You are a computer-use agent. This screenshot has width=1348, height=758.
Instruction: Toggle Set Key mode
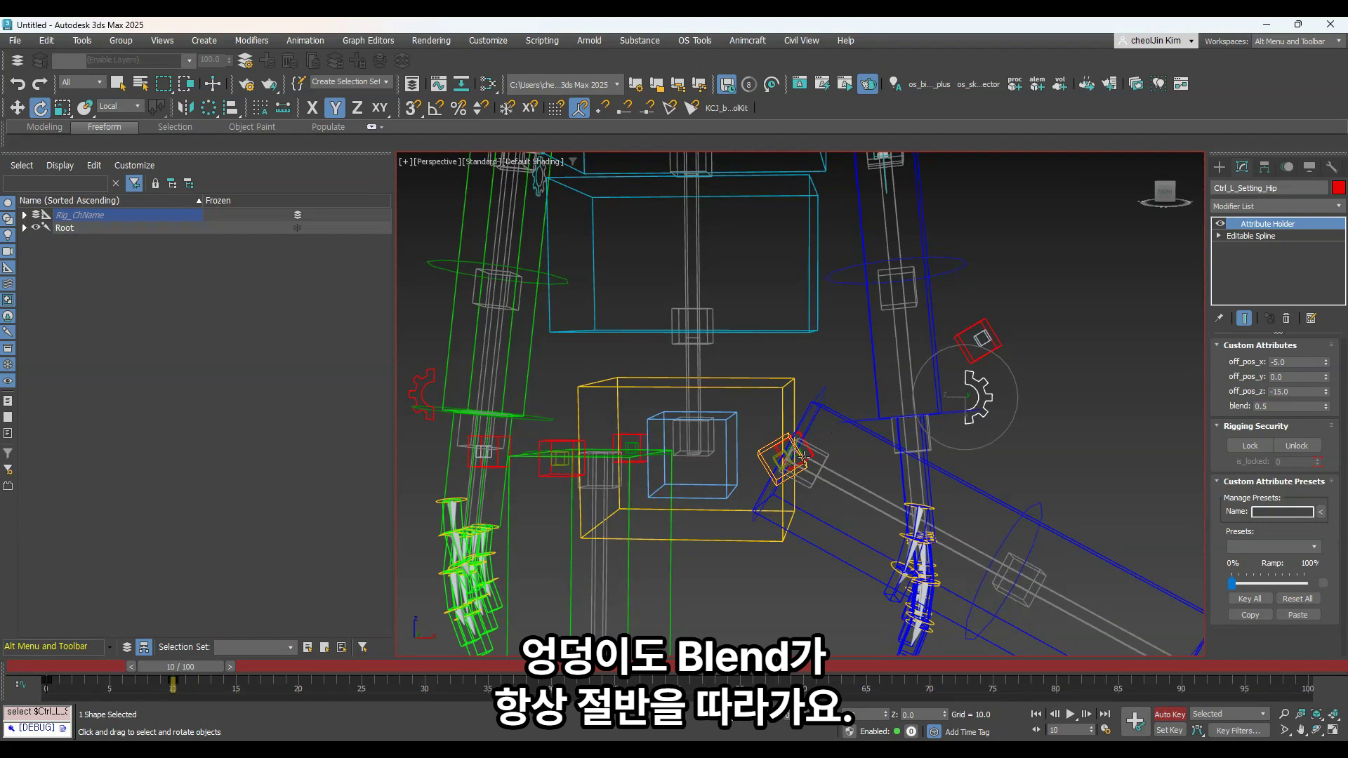click(1170, 730)
